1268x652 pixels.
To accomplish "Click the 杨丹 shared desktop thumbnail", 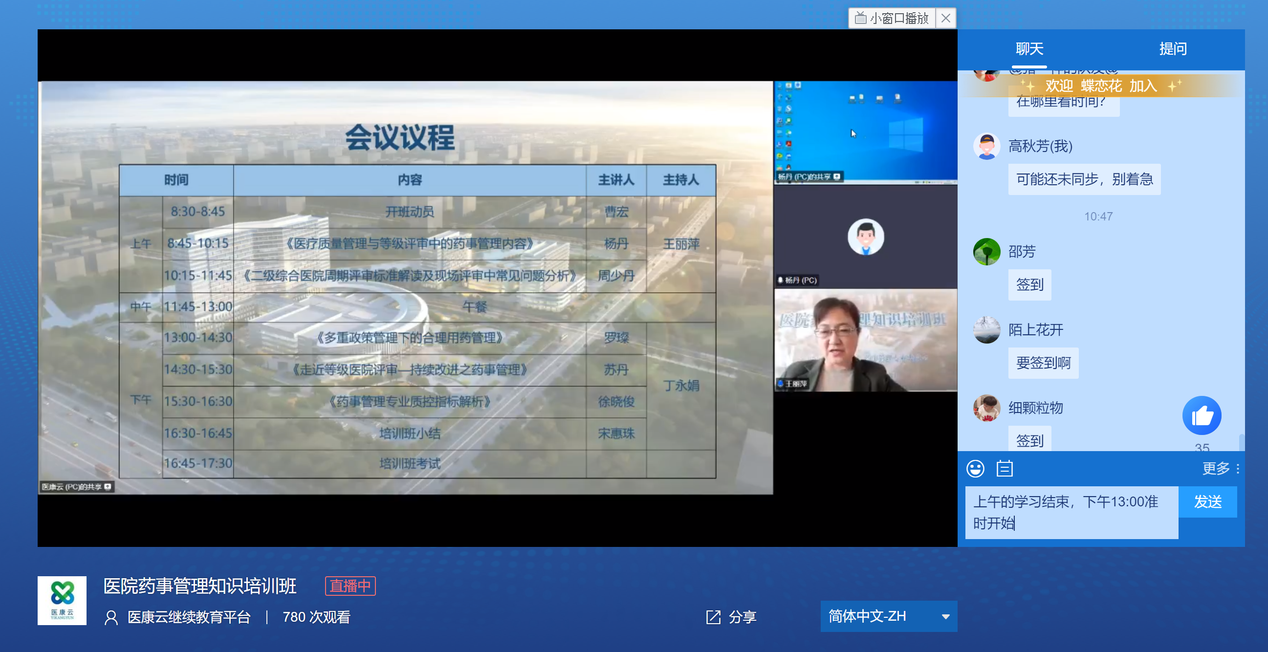I will pos(865,132).
